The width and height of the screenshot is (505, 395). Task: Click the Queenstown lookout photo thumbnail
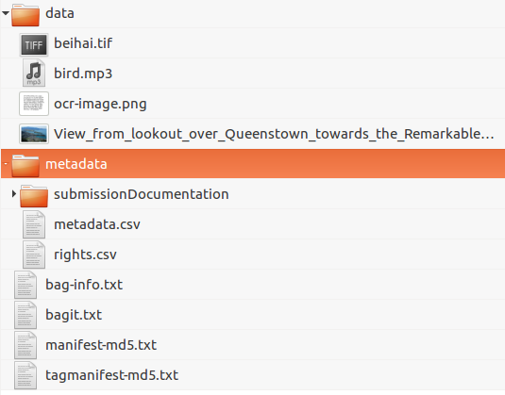pyautogui.click(x=34, y=134)
